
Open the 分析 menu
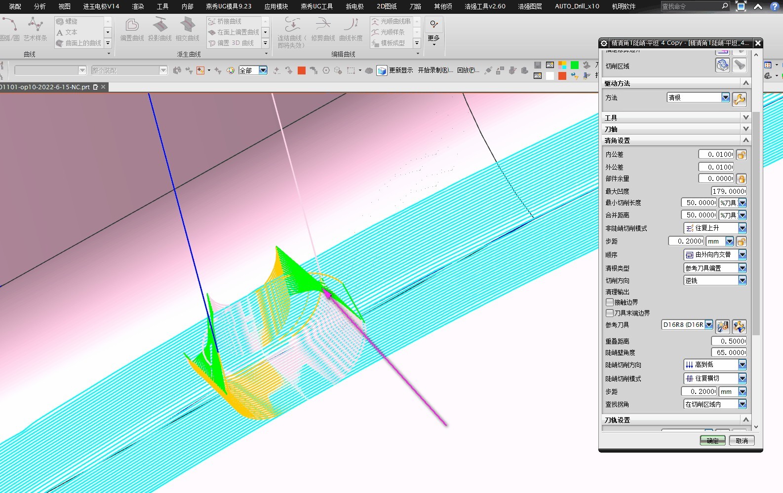pos(40,6)
